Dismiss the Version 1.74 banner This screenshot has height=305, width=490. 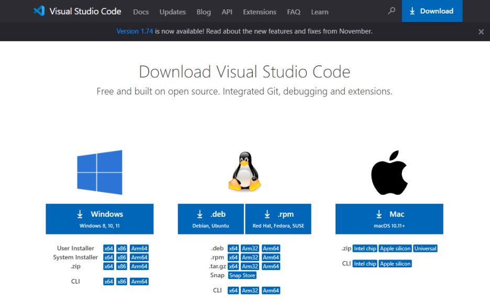coord(481,31)
